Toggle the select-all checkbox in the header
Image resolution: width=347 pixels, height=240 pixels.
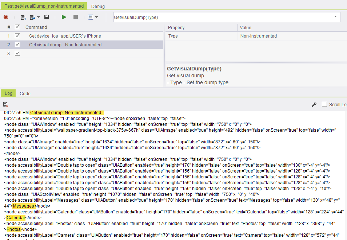point(17,27)
